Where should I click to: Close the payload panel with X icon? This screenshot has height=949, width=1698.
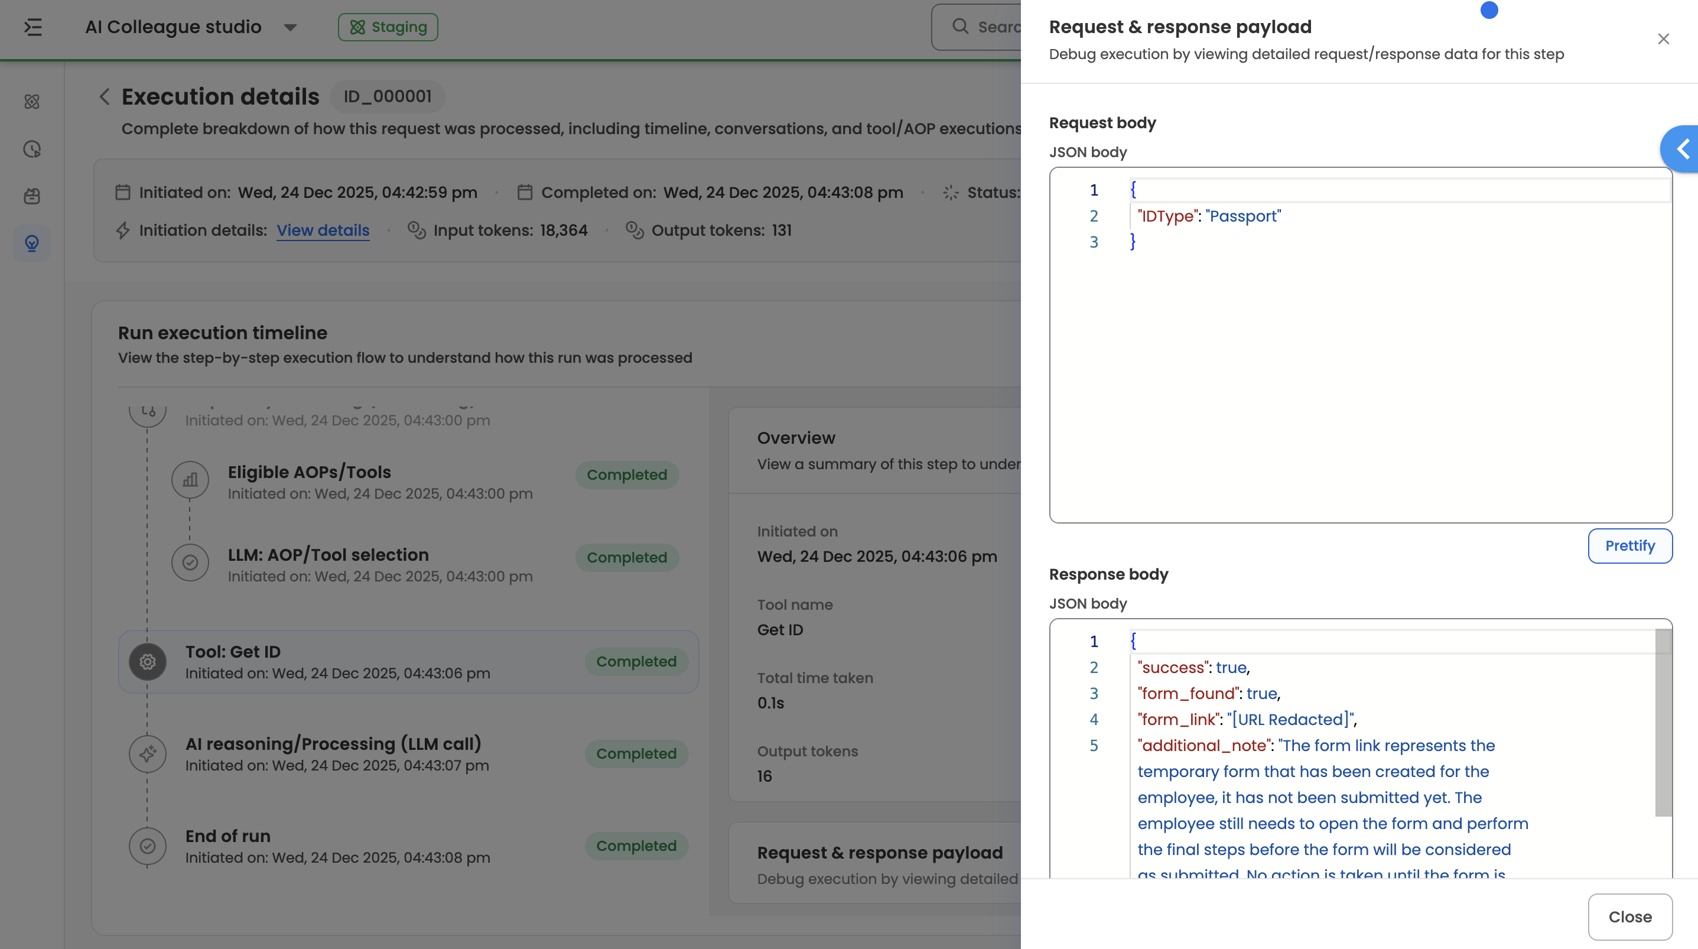pos(1664,39)
